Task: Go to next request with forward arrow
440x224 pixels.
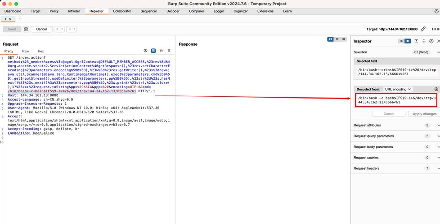Action: [x=69, y=29]
